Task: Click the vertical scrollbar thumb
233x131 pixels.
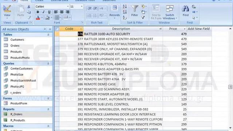Action: 230,87
